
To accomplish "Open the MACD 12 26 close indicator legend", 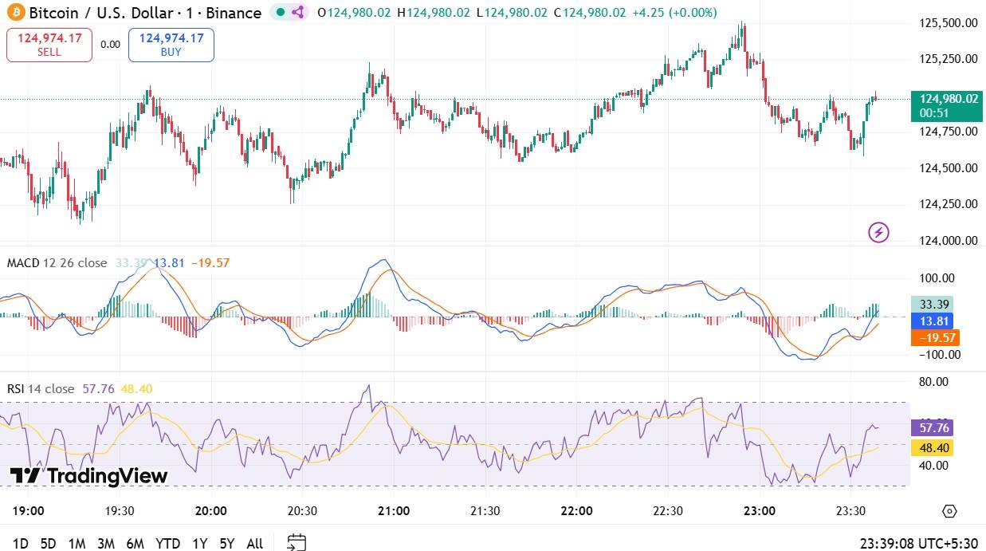I will (x=56, y=263).
